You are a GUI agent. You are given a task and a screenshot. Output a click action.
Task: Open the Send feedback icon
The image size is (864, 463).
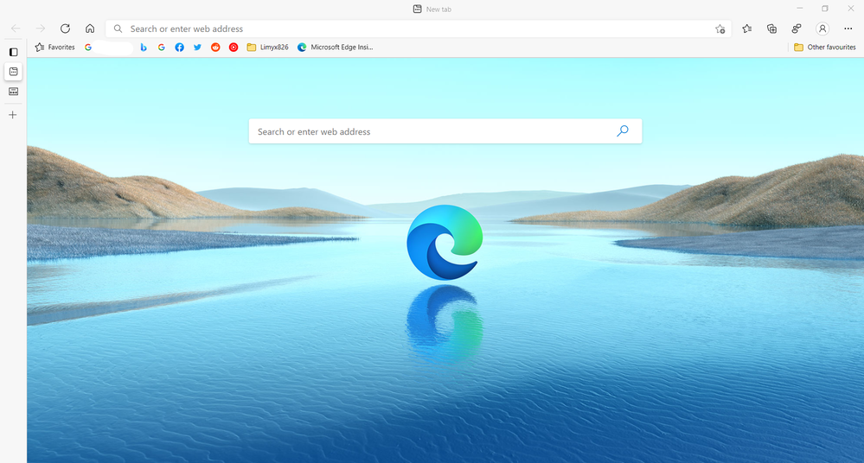[x=797, y=29]
